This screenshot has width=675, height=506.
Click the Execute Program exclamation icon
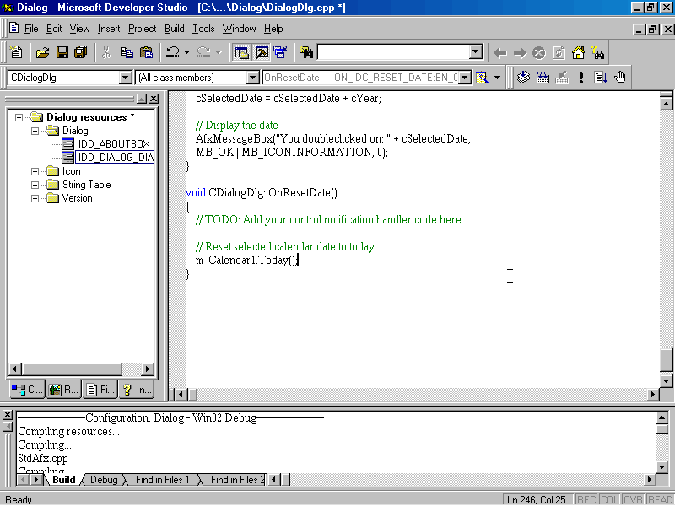click(581, 78)
